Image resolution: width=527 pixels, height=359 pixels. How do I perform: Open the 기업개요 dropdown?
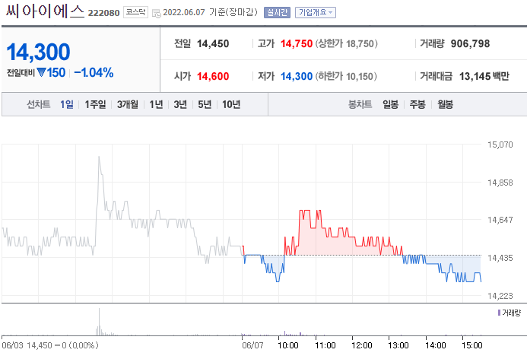click(x=316, y=12)
